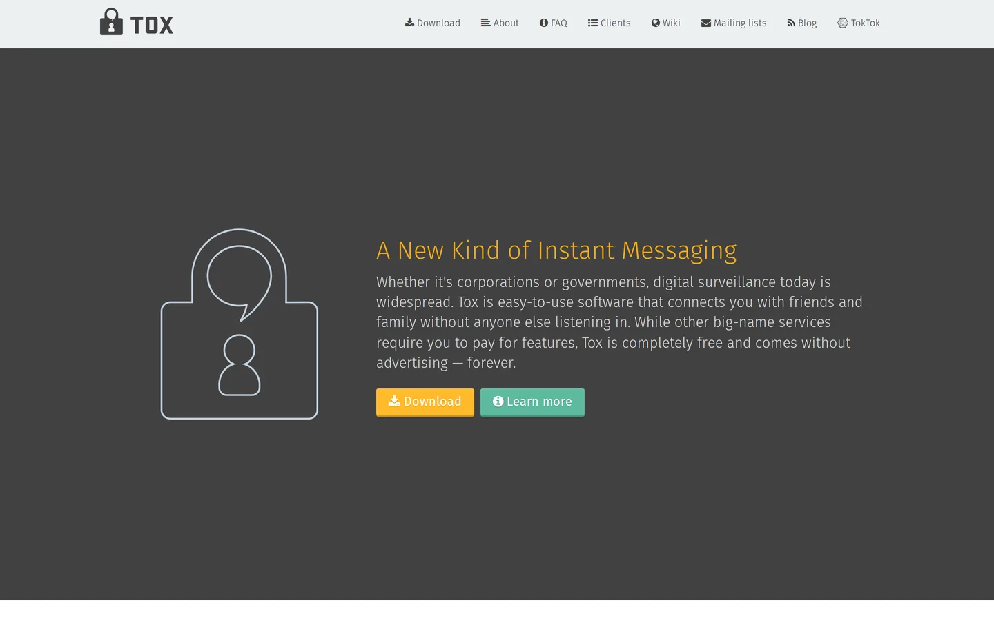Click the TokTok polygon icon
Image resolution: width=994 pixels, height=621 pixels.
[x=843, y=23]
